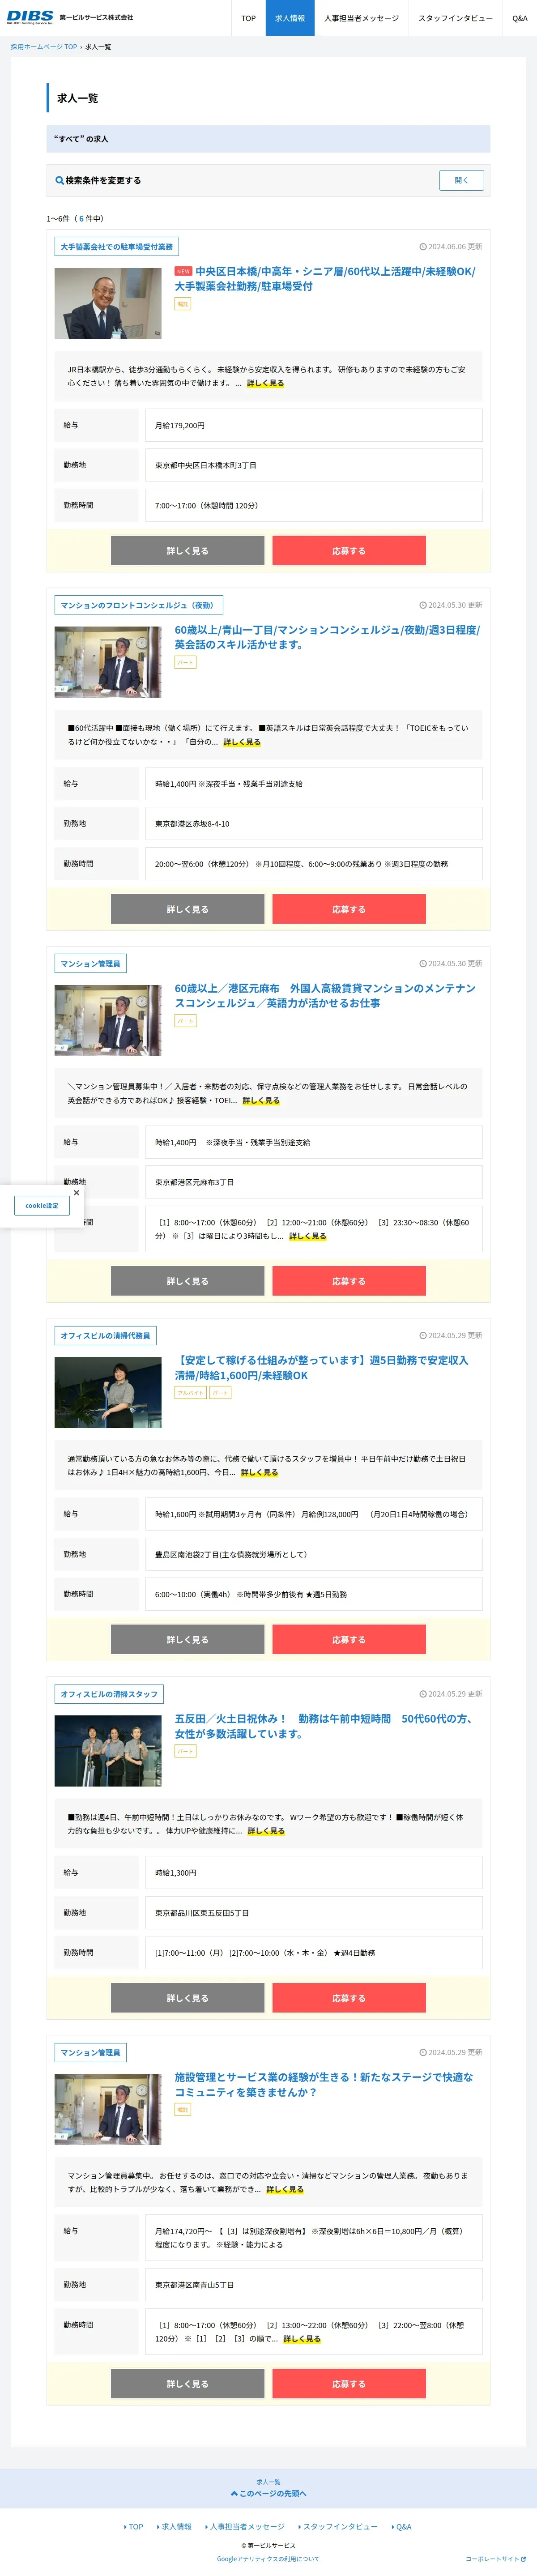Click 詳しく見る in 南青山 勤務時間 row
The height and width of the screenshot is (2576, 537).
point(302,2339)
